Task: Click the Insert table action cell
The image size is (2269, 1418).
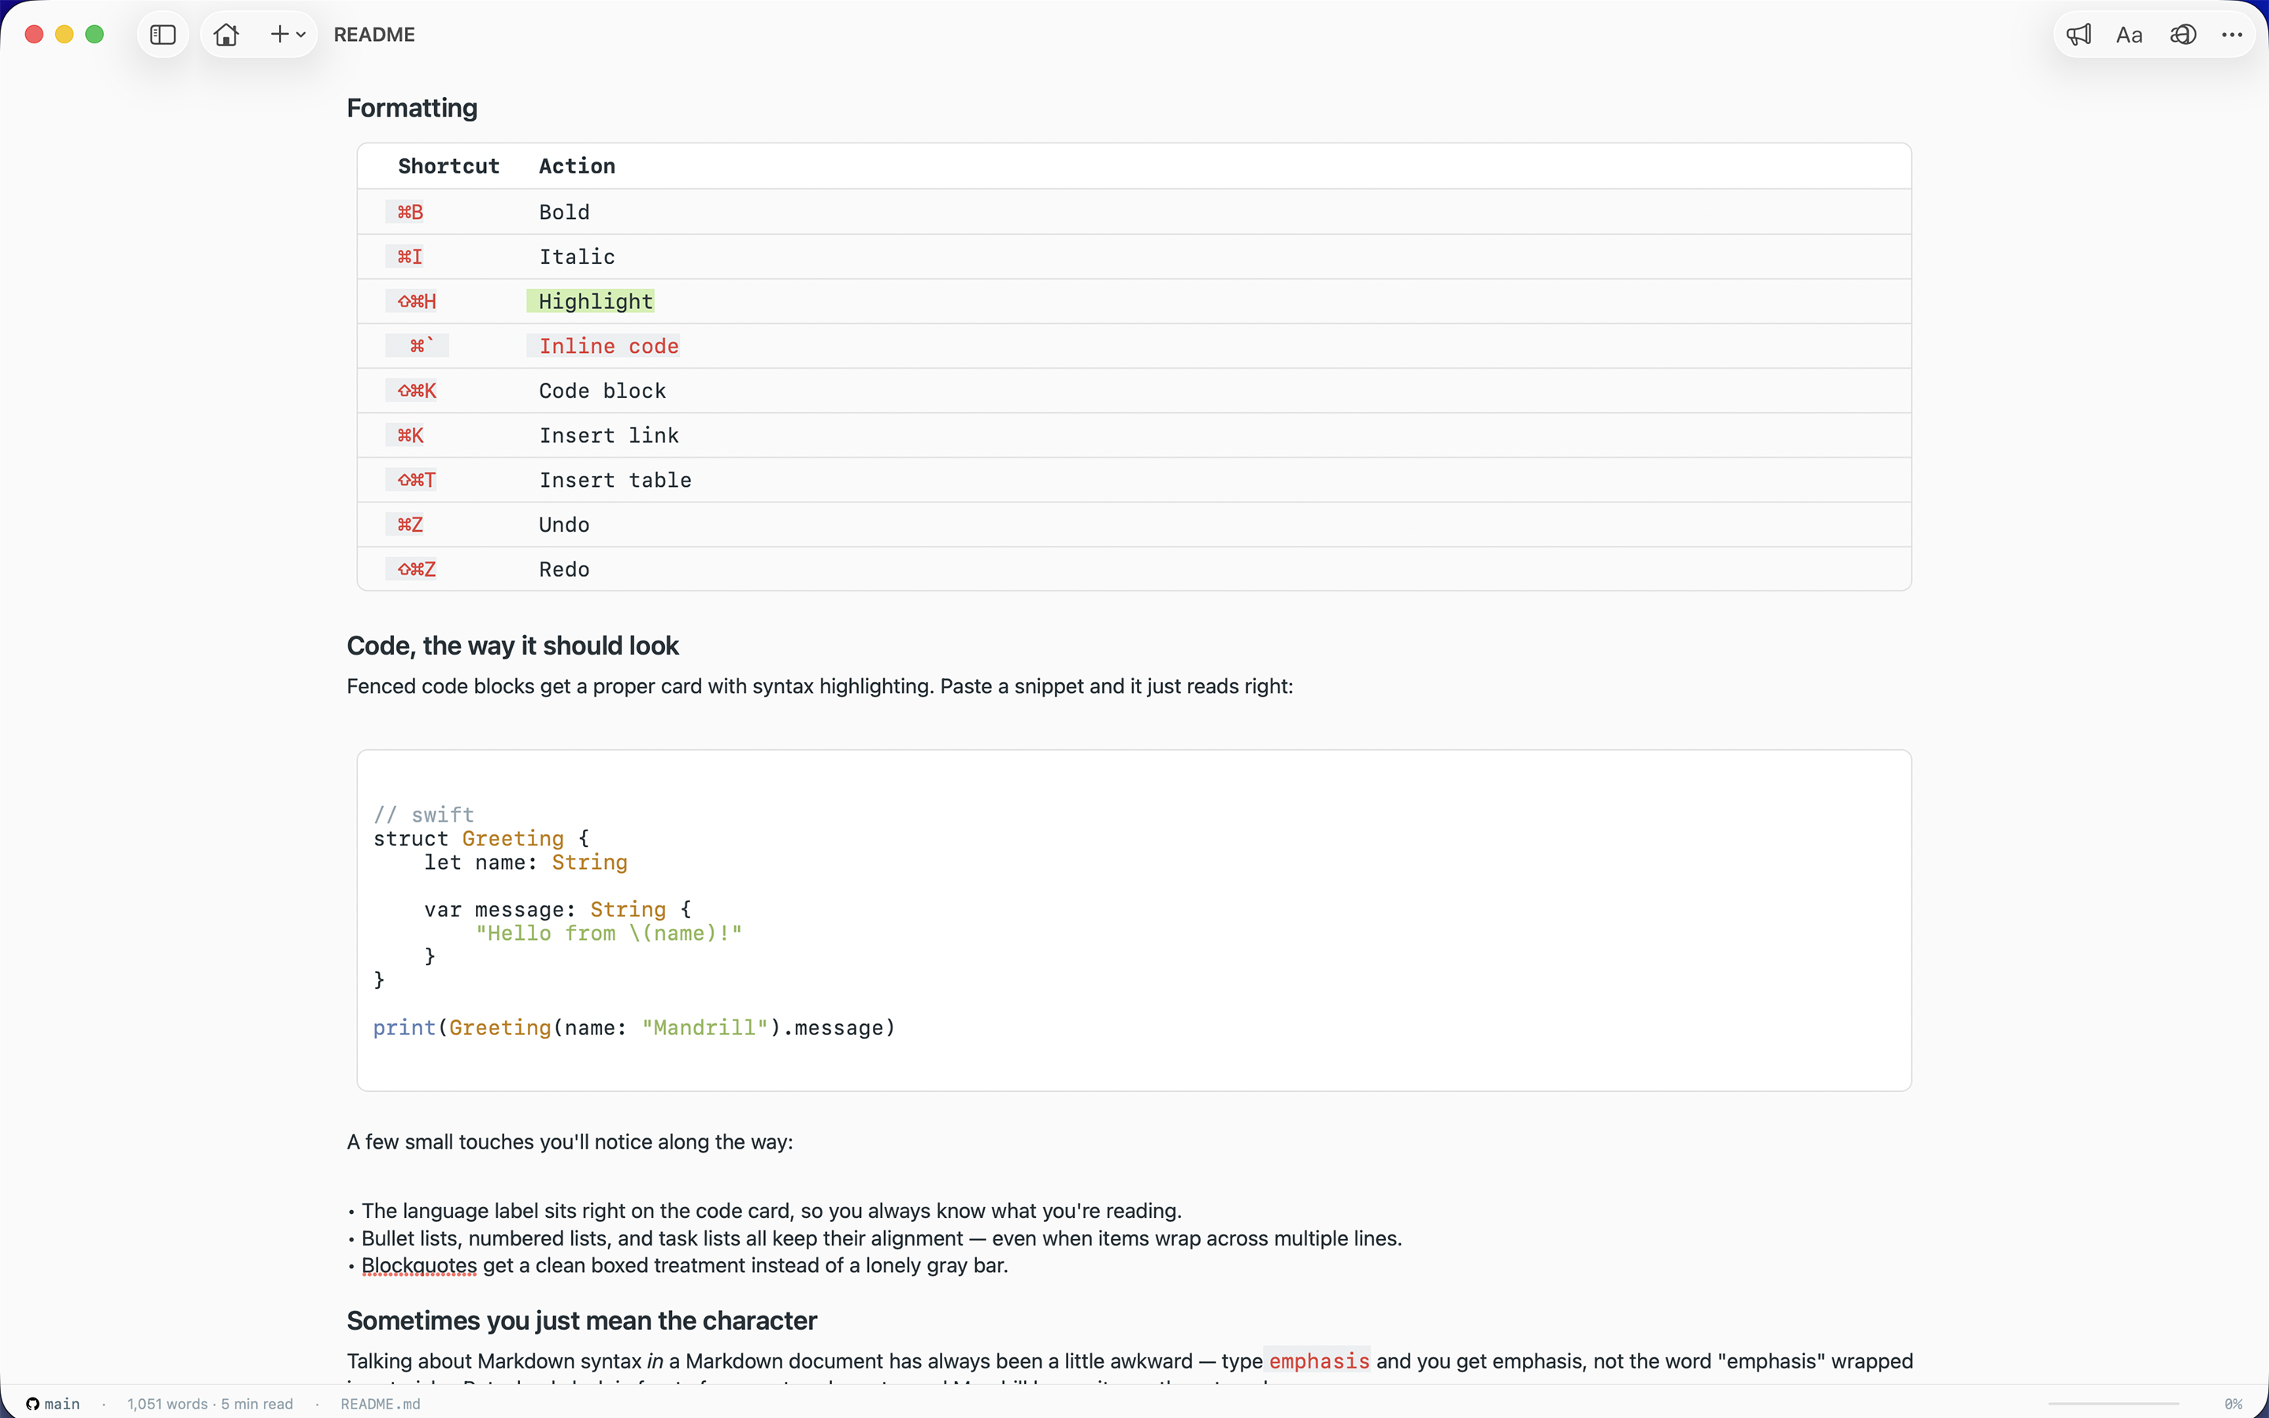Action: [x=615, y=481]
